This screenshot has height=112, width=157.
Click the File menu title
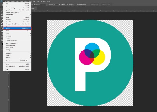[5, 1]
